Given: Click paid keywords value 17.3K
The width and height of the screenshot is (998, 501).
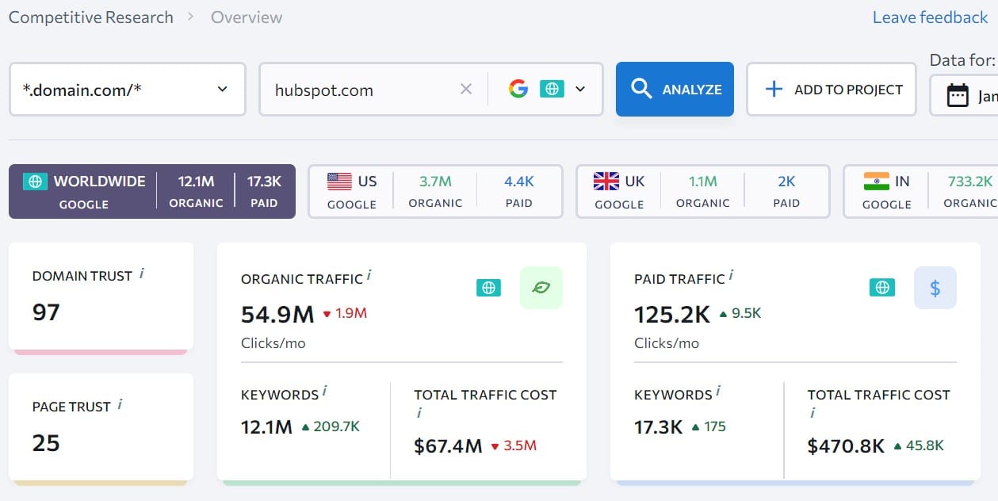Looking at the screenshot, I should 659,427.
